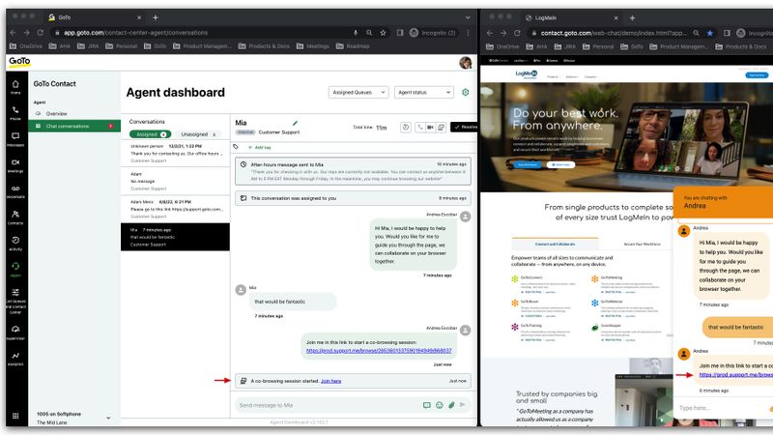773x435 pixels.
Task: Switch to Assigned conversations tab
Action: point(151,134)
